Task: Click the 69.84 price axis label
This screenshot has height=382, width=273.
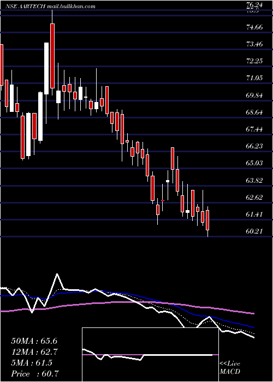Action: (254, 95)
